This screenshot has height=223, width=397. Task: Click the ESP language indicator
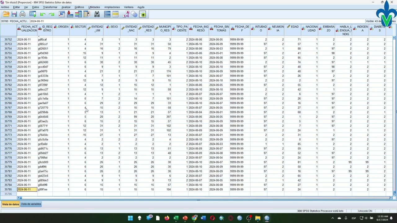pyautogui.click(x=354, y=218)
